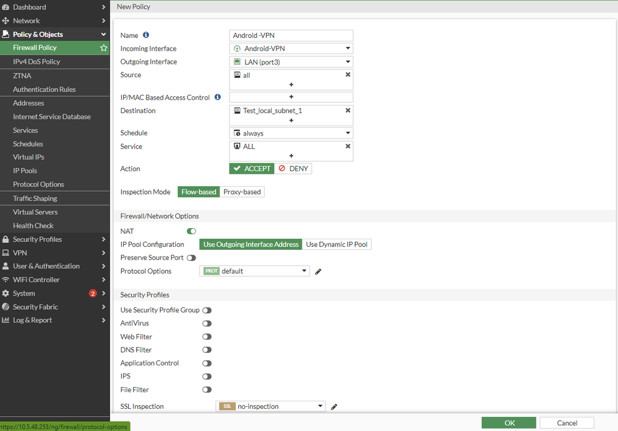The height and width of the screenshot is (431, 618).
Task: Add a Source entry with plus icon
Action: 291,84
